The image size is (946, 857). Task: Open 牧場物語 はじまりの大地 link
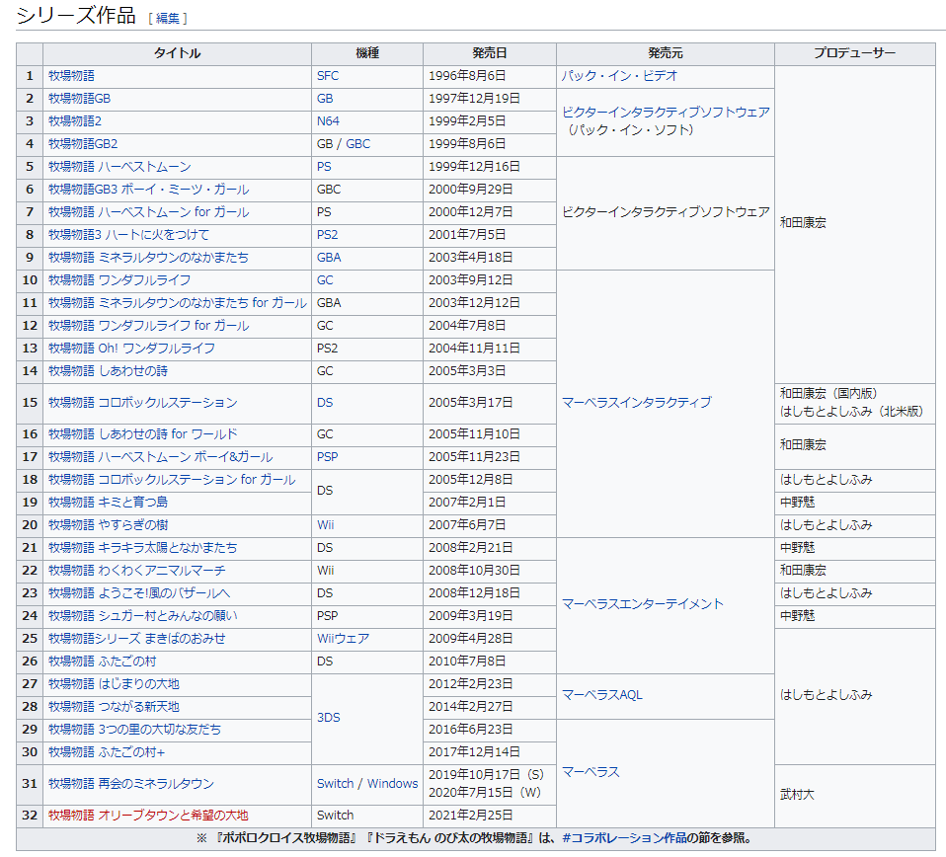pos(114,684)
